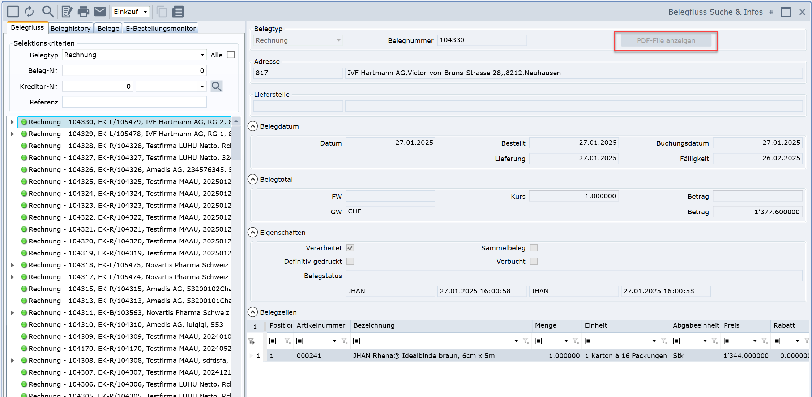Click the PDF-File anzeigen button

(x=666, y=41)
